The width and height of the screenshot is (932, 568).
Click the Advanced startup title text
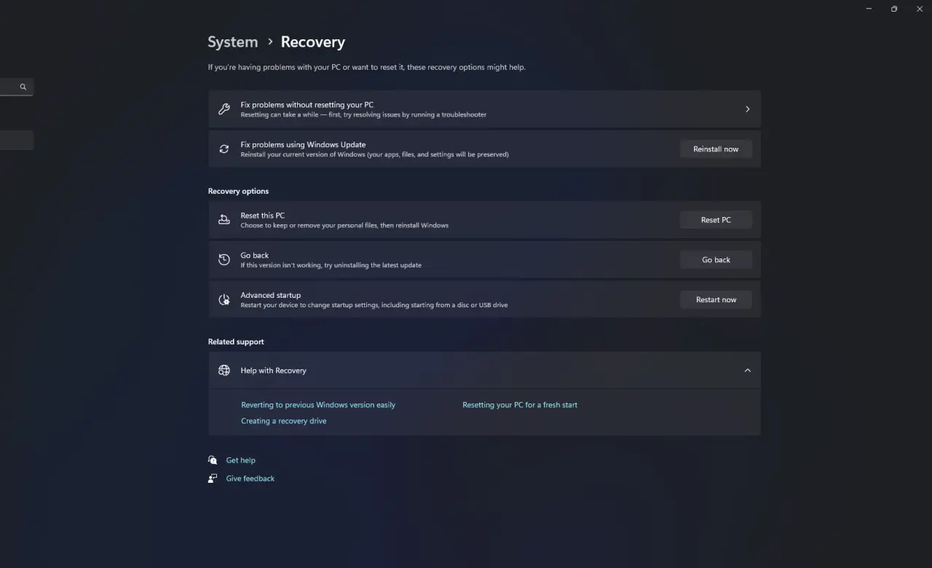pyautogui.click(x=271, y=295)
